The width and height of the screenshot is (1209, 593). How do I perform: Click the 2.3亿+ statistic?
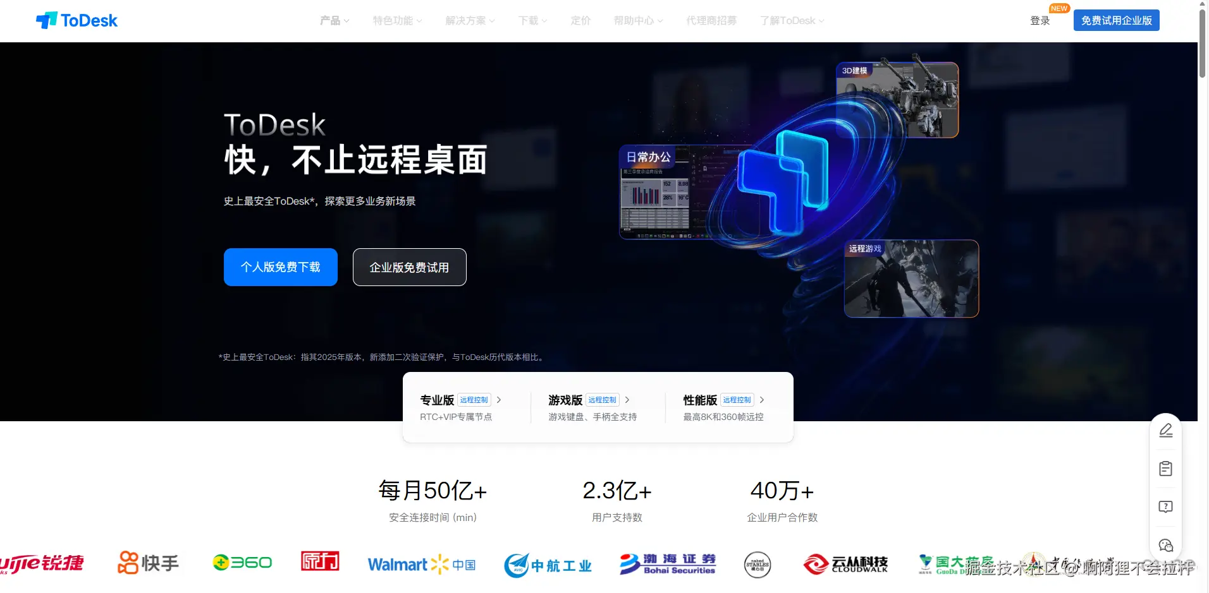tap(617, 490)
